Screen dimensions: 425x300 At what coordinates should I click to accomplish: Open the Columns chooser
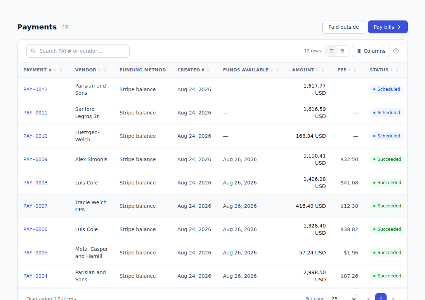(x=371, y=51)
